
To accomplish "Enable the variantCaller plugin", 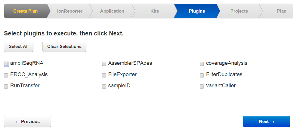I will 202,86.
